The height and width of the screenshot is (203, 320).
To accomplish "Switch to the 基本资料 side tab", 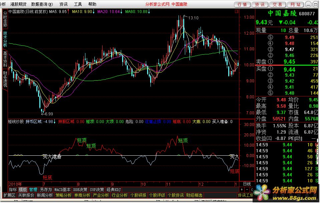I will 5,59.
